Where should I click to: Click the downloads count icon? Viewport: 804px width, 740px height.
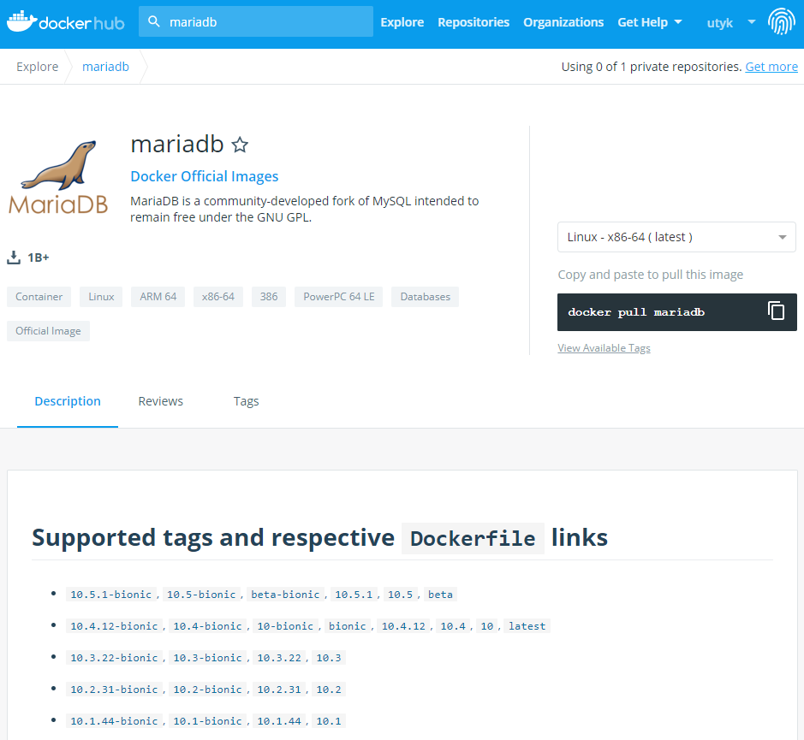pyautogui.click(x=14, y=258)
